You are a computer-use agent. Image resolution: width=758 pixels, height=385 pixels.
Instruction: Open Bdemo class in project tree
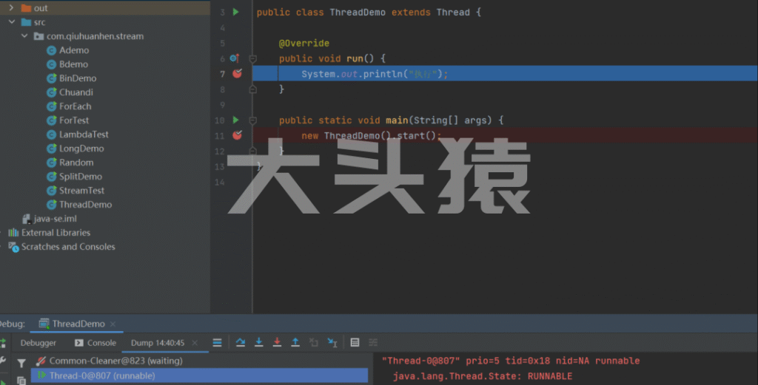pyautogui.click(x=73, y=64)
